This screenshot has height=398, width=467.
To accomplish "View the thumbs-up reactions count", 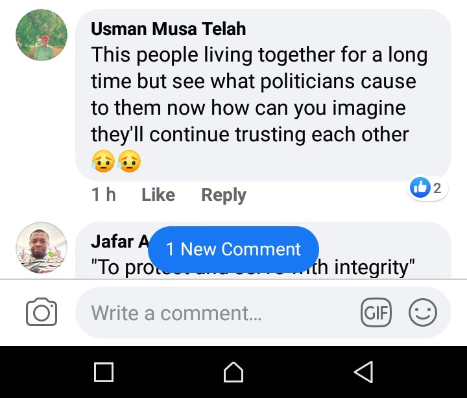I will pyautogui.click(x=427, y=188).
